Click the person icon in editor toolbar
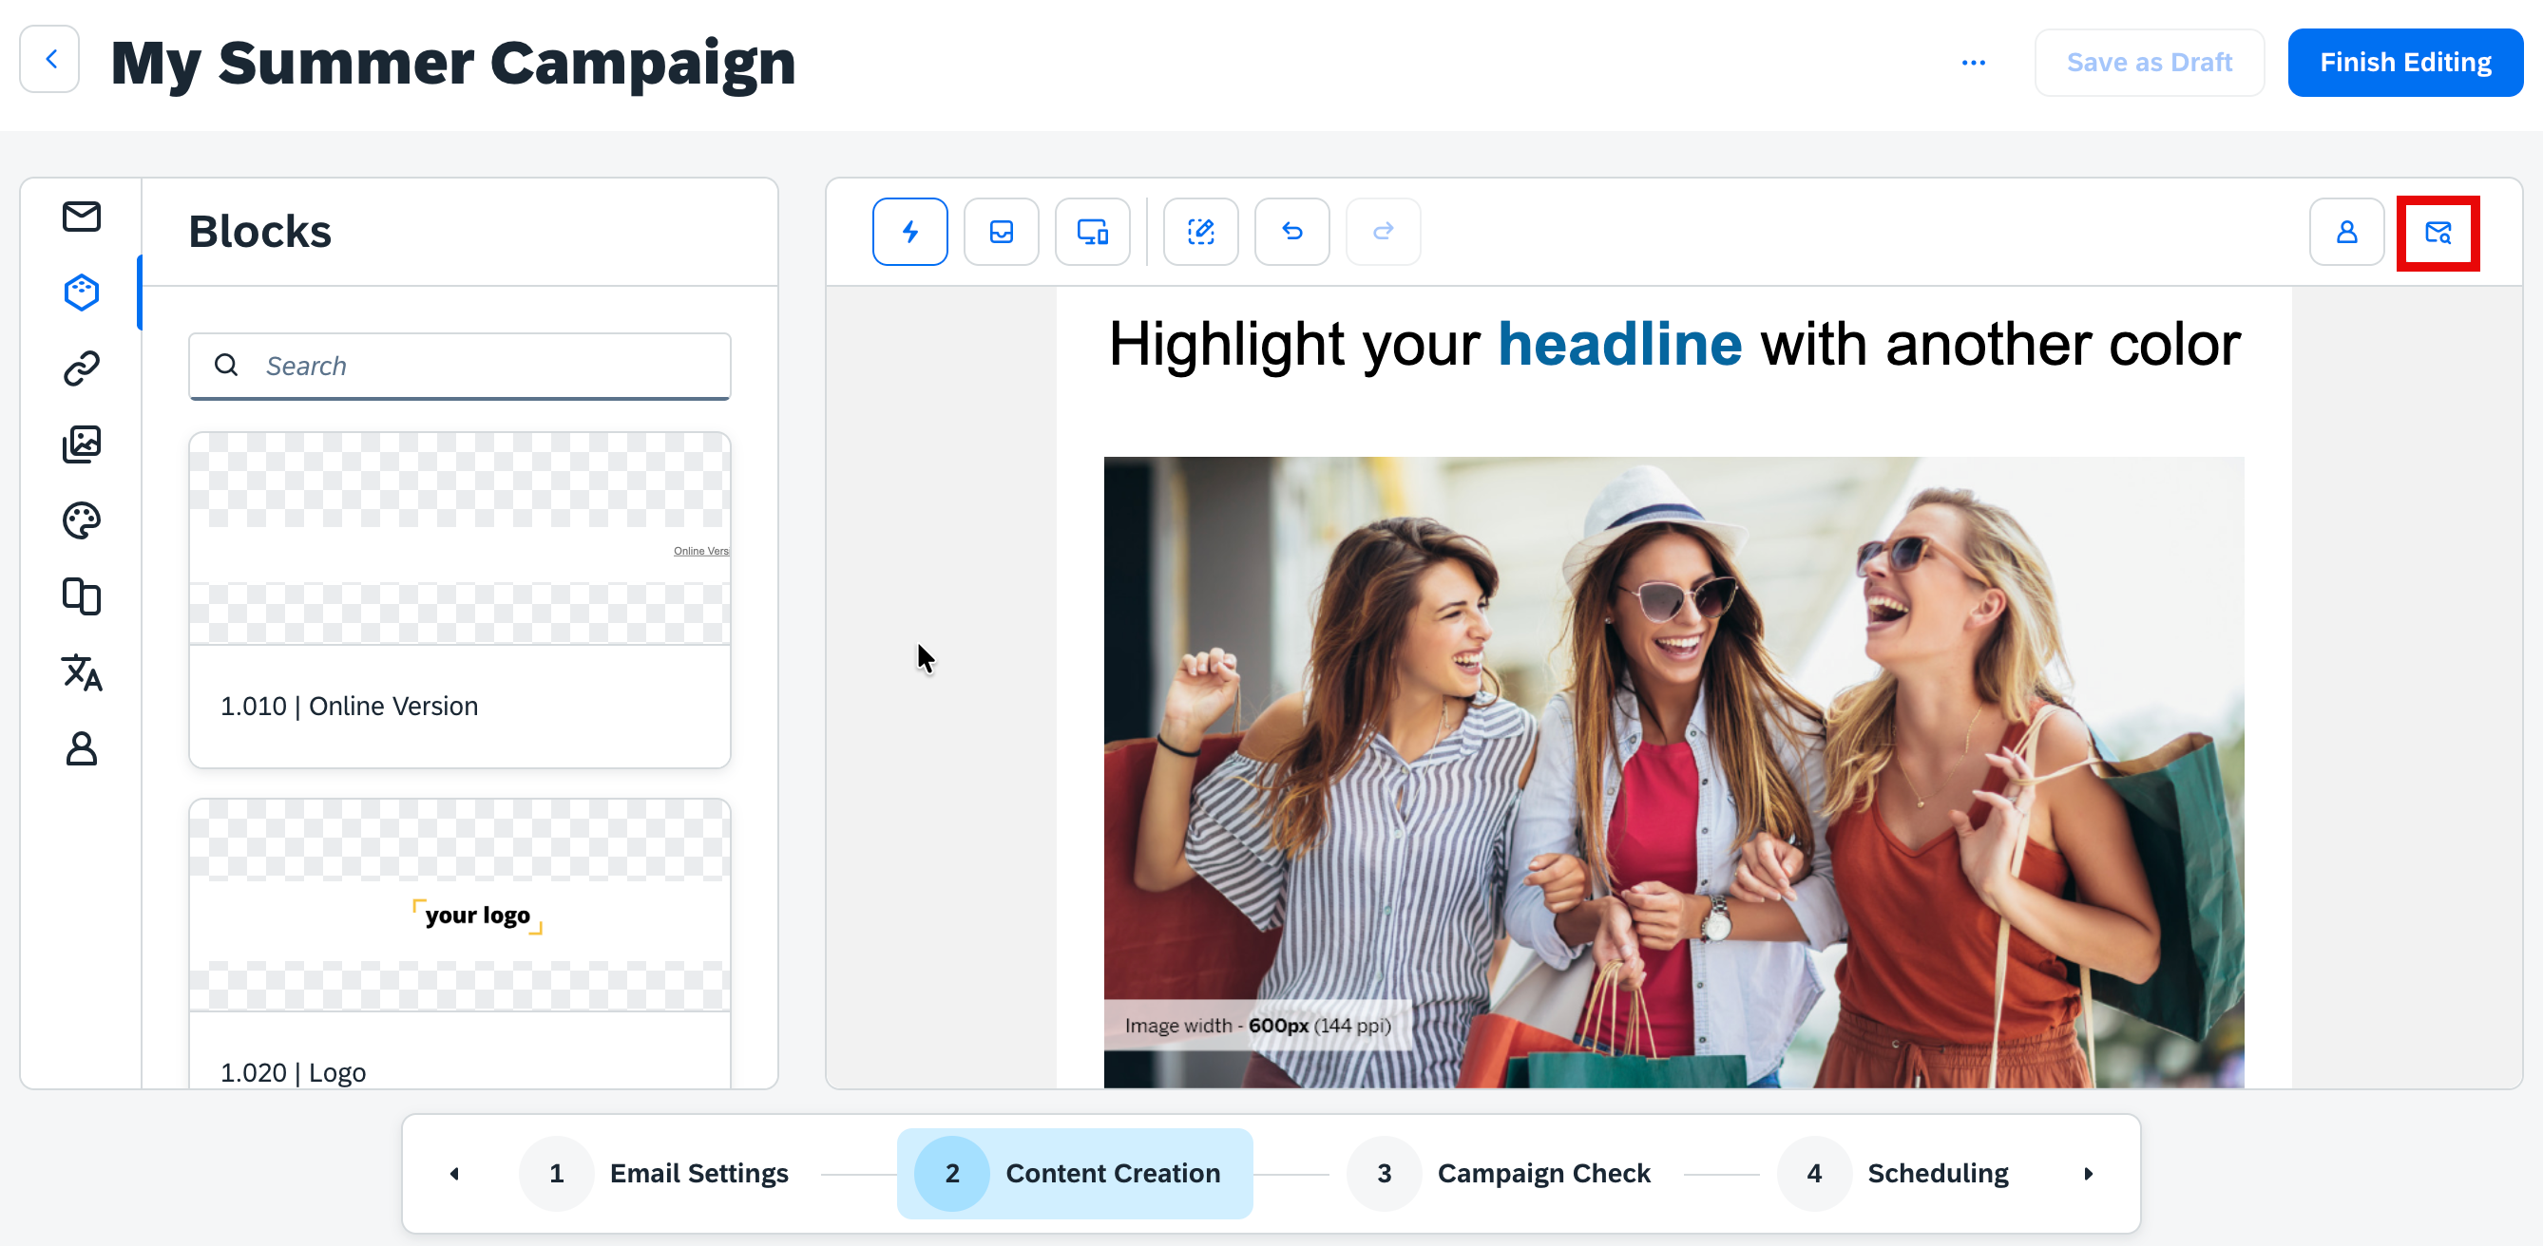 coord(2346,232)
